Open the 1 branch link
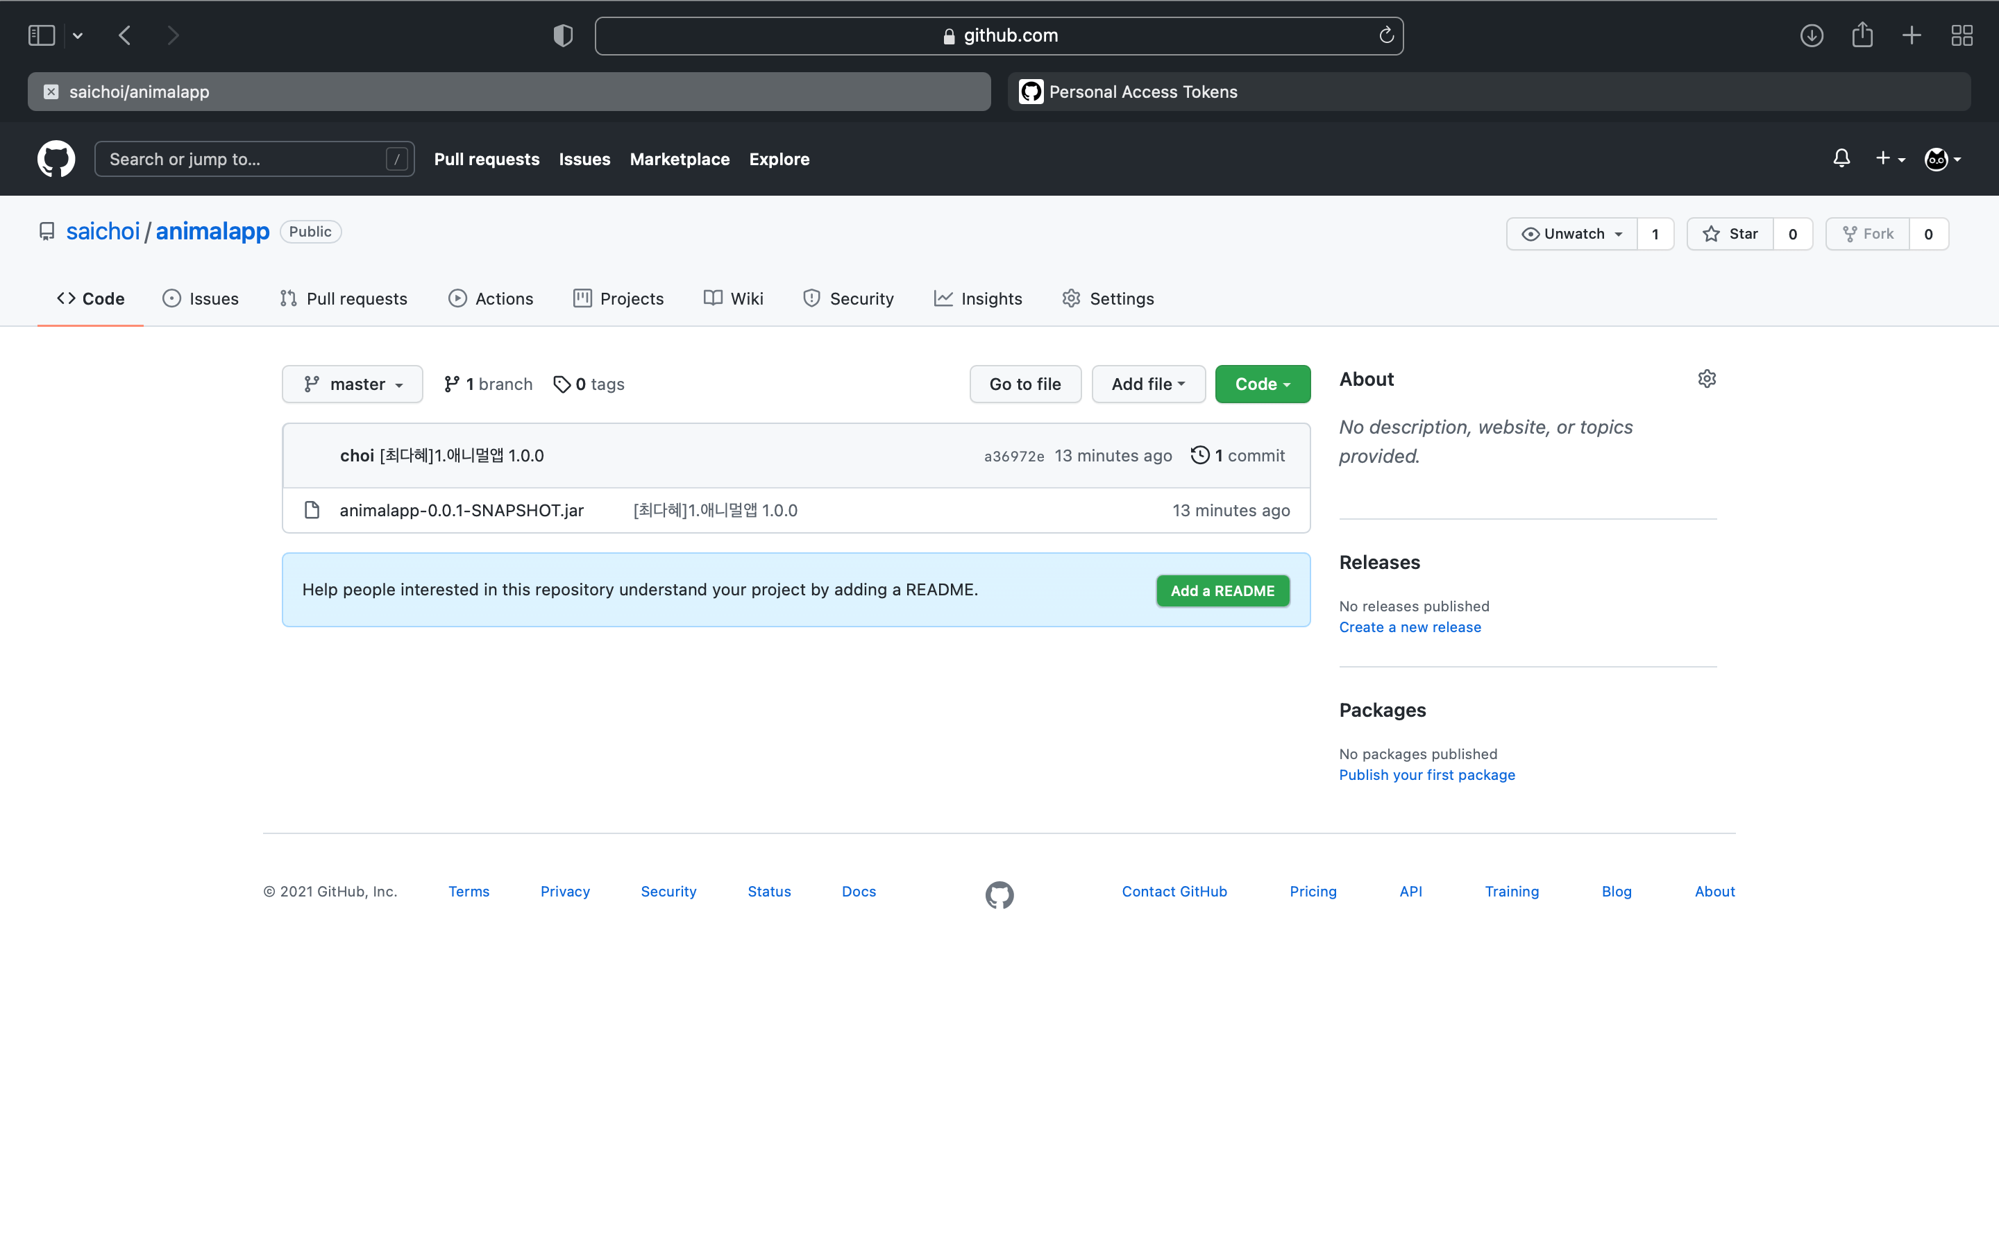The width and height of the screenshot is (1999, 1249). 488,384
